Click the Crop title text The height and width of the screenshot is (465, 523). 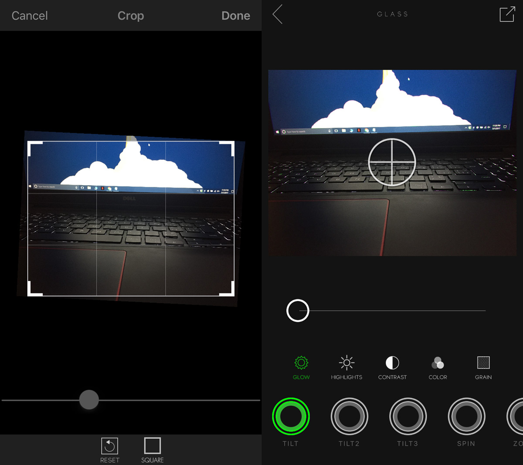(131, 16)
